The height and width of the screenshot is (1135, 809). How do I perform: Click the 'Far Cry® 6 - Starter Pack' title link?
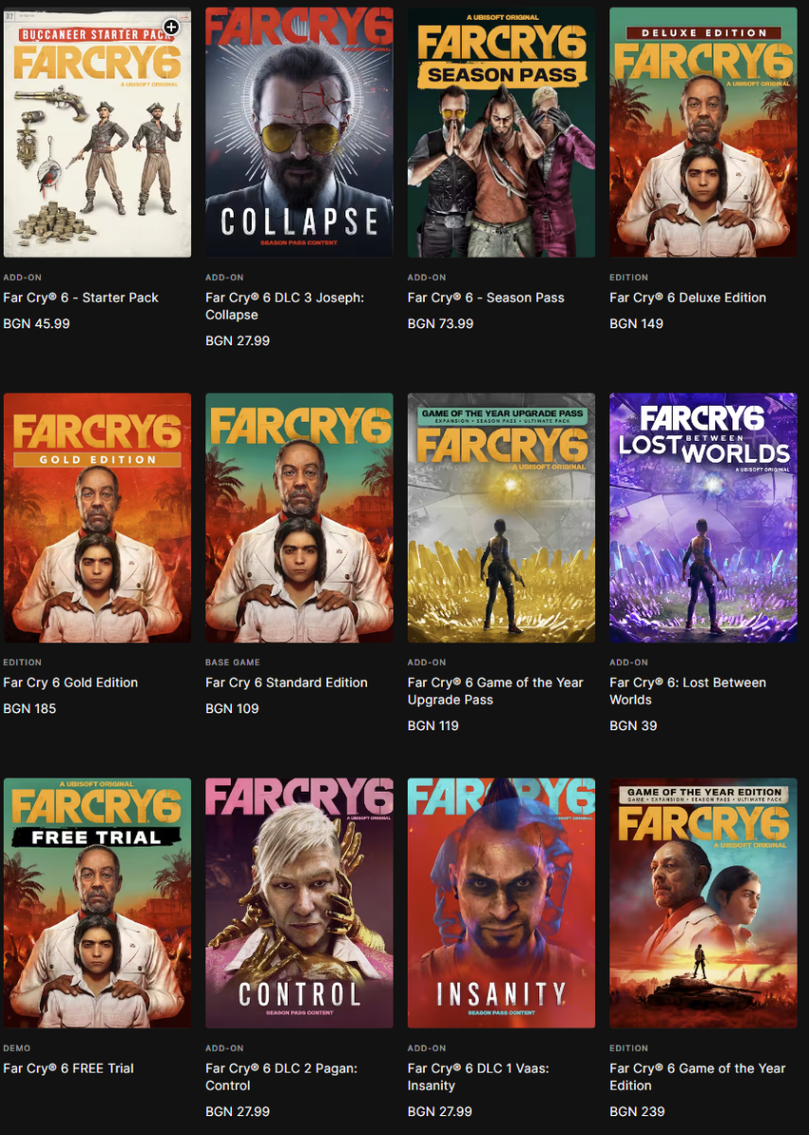click(81, 297)
